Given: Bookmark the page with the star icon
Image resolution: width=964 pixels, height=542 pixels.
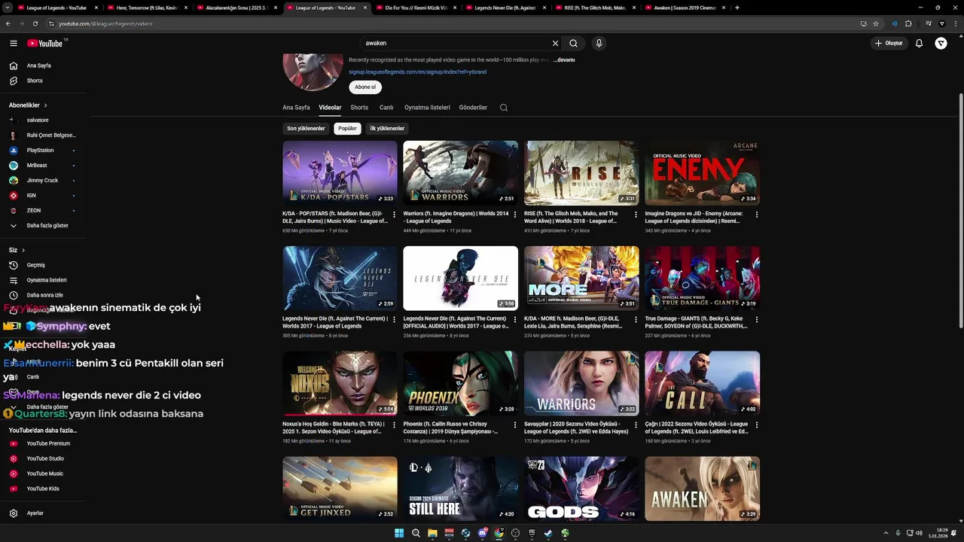Looking at the screenshot, I should (x=876, y=23).
